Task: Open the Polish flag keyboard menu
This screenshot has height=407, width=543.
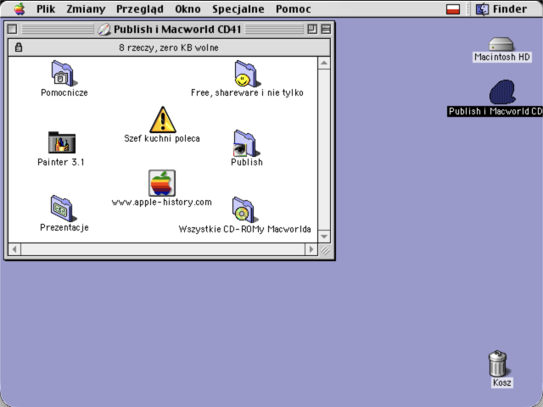Action: tap(453, 9)
